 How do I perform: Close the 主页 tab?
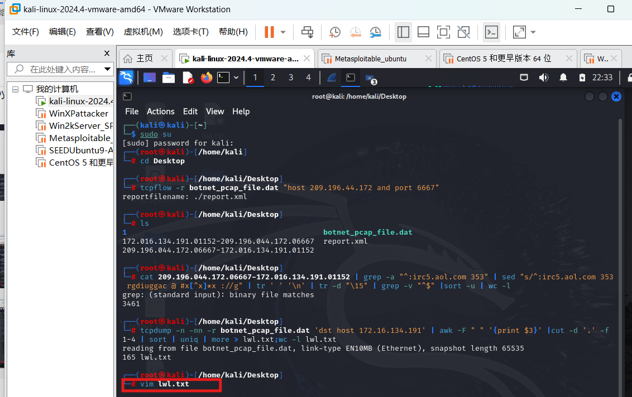tap(165, 59)
